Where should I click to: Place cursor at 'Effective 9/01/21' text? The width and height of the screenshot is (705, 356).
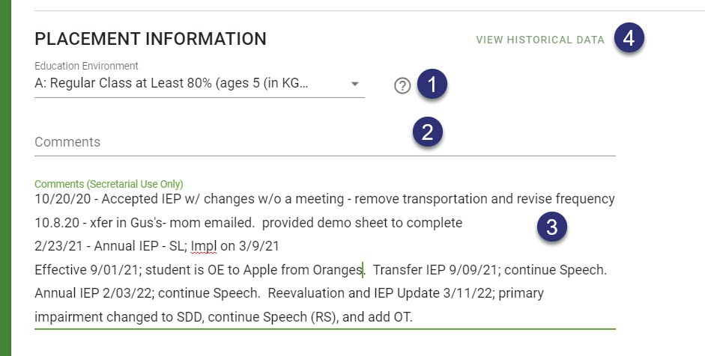click(88, 270)
